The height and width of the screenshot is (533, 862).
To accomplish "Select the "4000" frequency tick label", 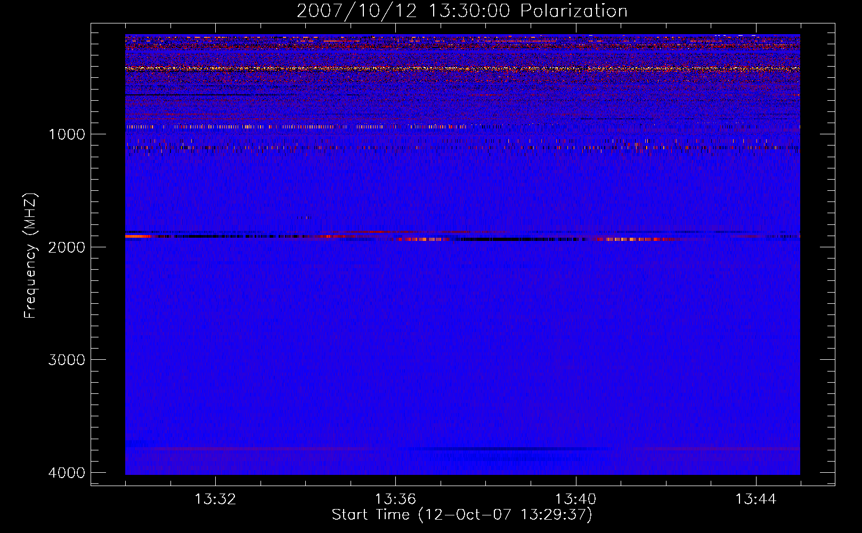I will pyautogui.click(x=67, y=473).
